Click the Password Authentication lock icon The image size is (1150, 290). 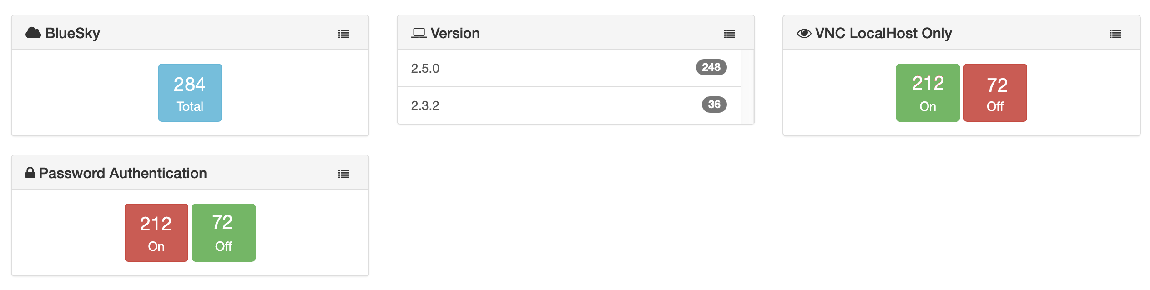click(30, 173)
